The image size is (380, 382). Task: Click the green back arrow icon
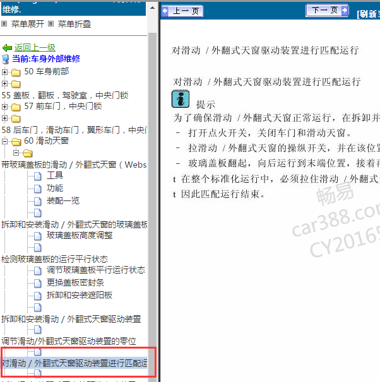pyautogui.click(x=7, y=48)
